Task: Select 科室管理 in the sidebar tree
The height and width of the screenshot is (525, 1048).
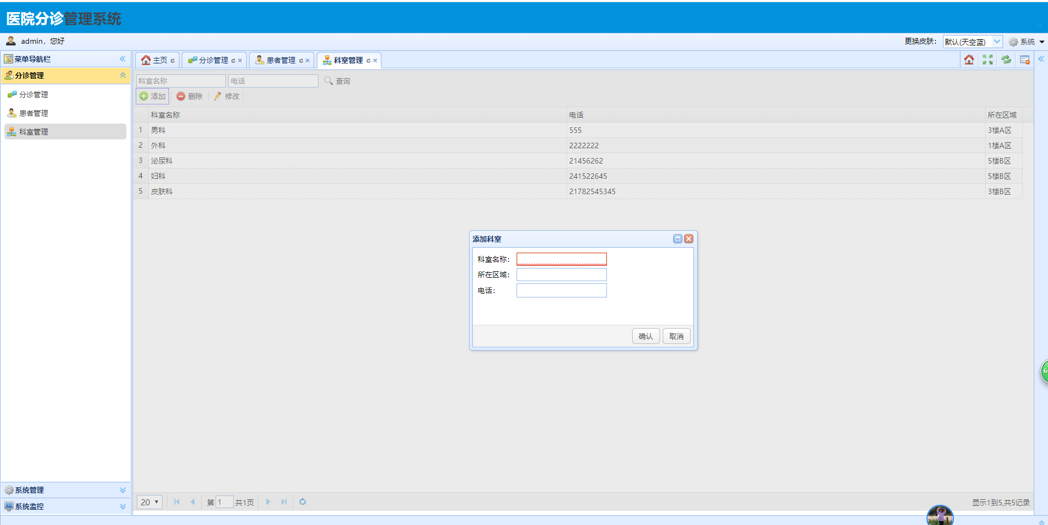Action: pyautogui.click(x=65, y=132)
